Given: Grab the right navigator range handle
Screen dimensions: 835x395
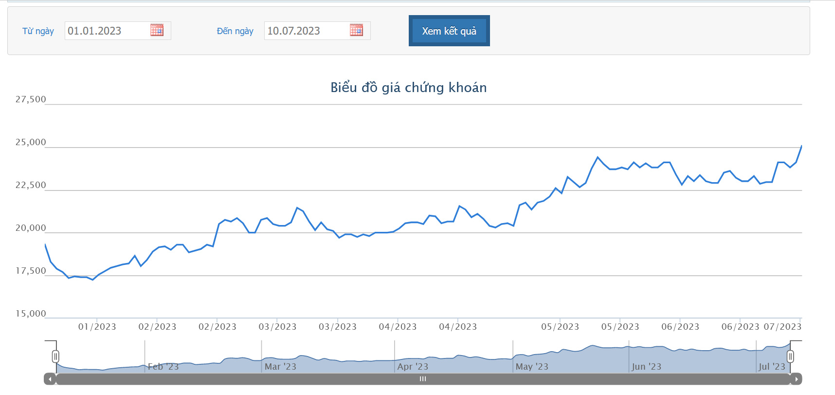Looking at the screenshot, I should (790, 357).
